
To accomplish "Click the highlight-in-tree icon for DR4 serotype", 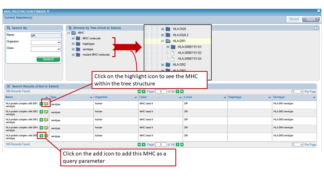I will pos(46,128).
